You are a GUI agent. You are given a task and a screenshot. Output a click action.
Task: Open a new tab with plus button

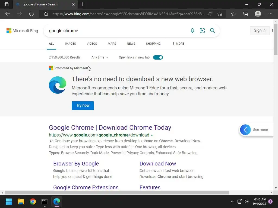click(x=83, y=4)
